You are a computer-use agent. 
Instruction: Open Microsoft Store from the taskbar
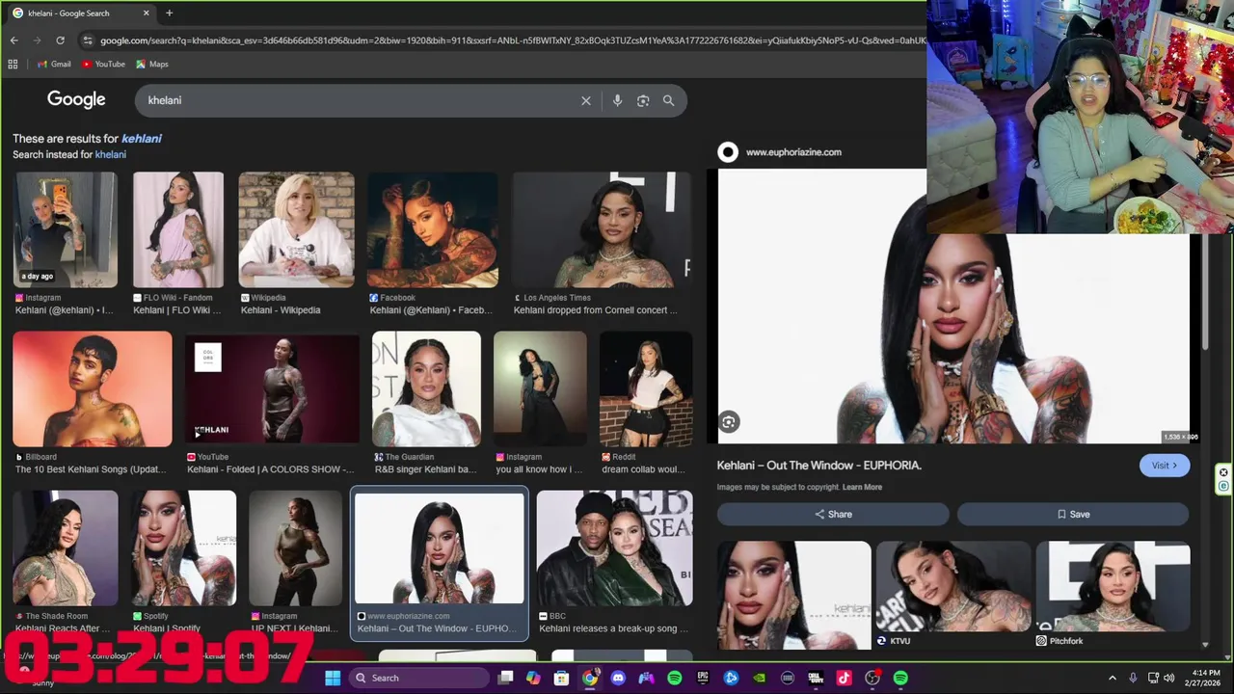tap(561, 678)
